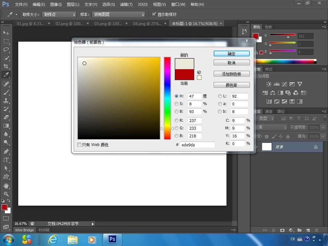Image resolution: width=328 pixels, height=246 pixels.
Task: Toggle the Show Sampling Ring checkbox
Action: [x=154, y=14]
